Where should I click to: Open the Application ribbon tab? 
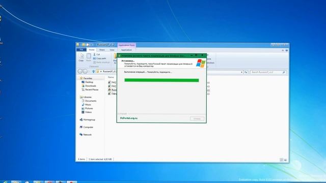(x=126, y=50)
